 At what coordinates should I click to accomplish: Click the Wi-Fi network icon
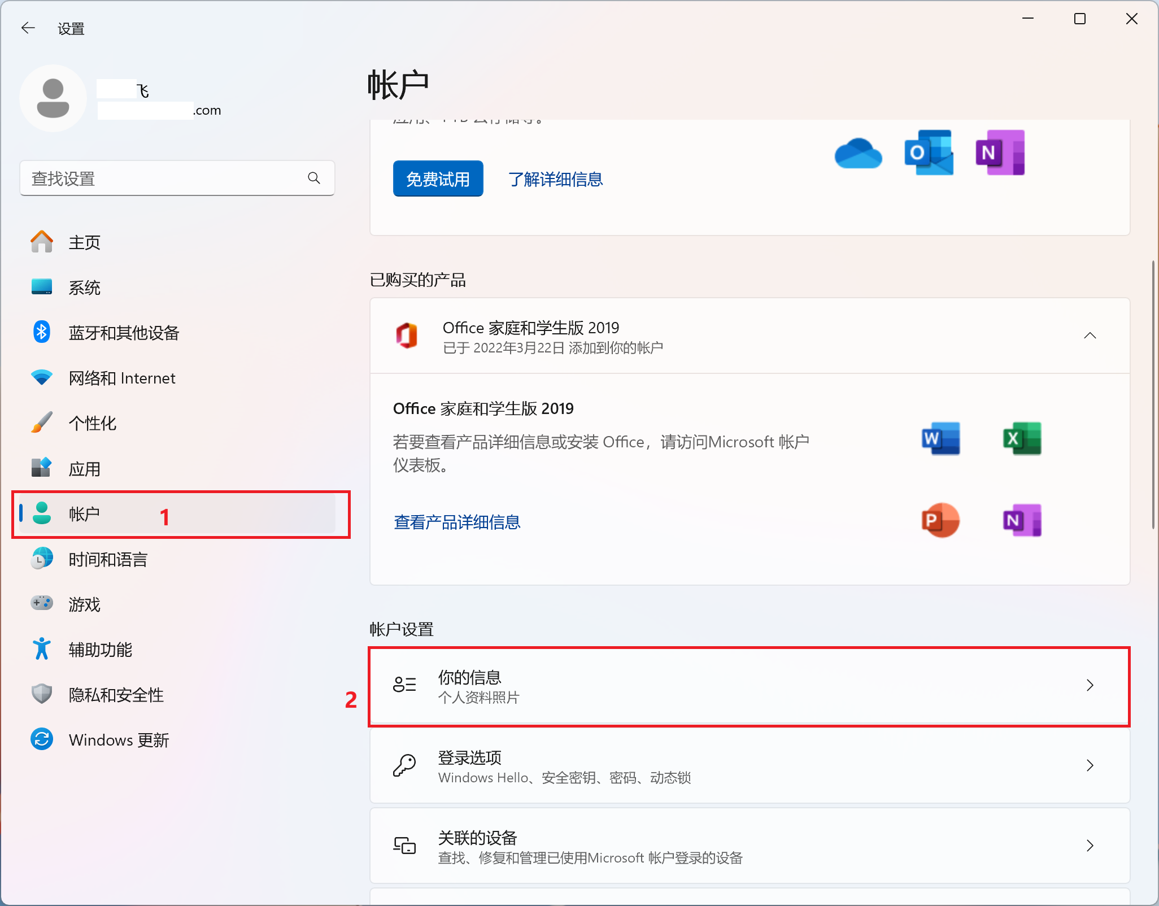point(42,378)
